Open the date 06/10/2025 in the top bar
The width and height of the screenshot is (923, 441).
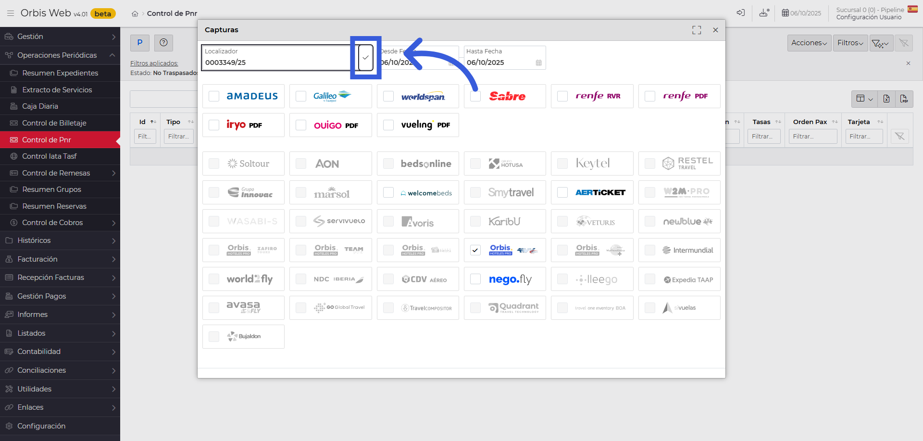(801, 13)
